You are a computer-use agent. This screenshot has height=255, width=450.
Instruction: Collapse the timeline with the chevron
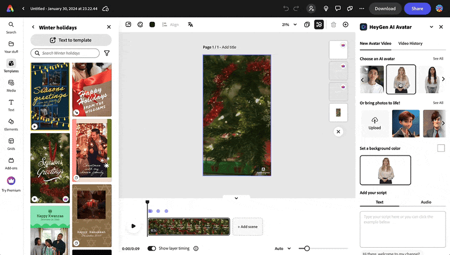(236, 198)
